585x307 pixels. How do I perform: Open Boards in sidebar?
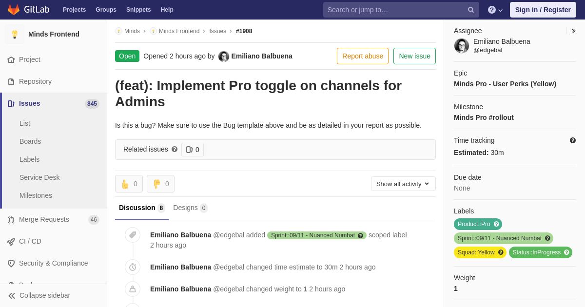point(30,141)
